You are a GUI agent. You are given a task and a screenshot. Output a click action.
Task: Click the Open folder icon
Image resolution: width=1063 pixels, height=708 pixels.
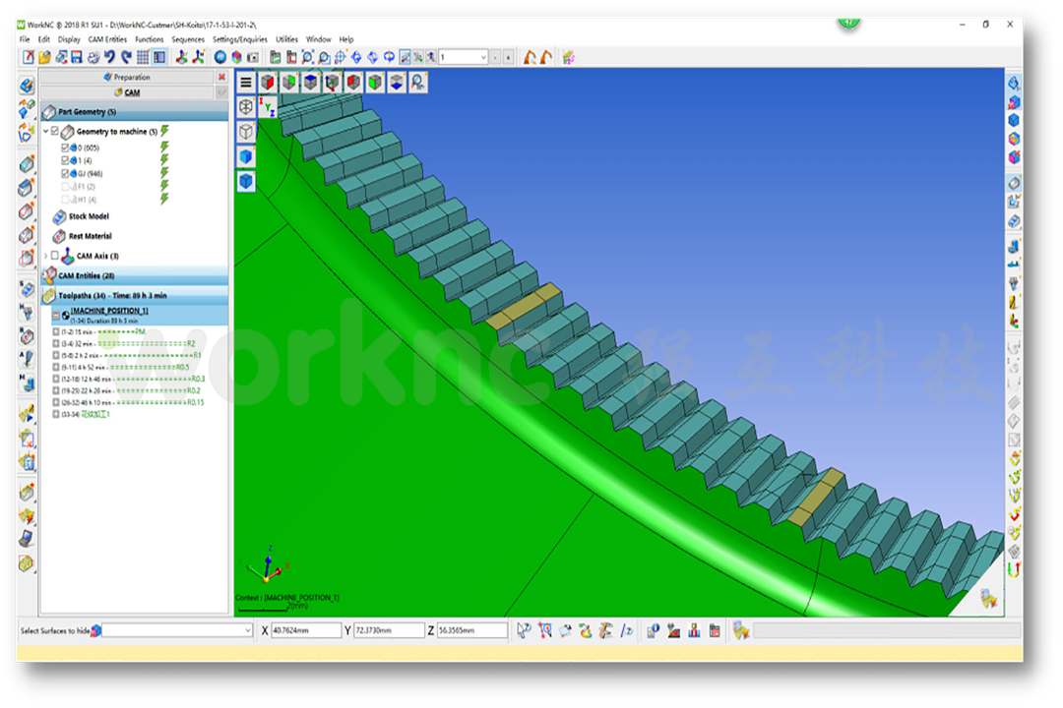44,58
